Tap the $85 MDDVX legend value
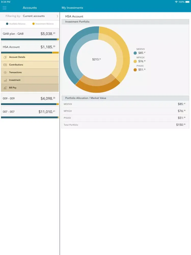This screenshot has height=255, width=191. pyautogui.click(x=142, y=53)
